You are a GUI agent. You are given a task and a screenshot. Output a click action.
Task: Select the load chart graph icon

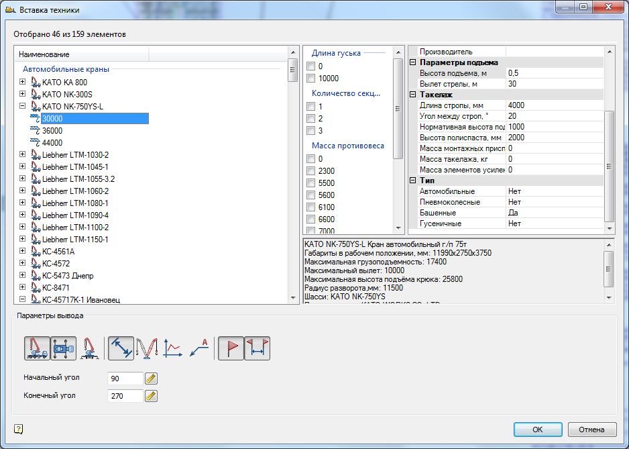[x=172, y=348]
